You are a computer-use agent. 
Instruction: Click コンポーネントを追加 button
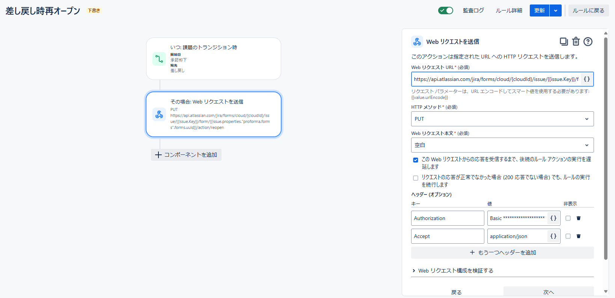(186, 155)
